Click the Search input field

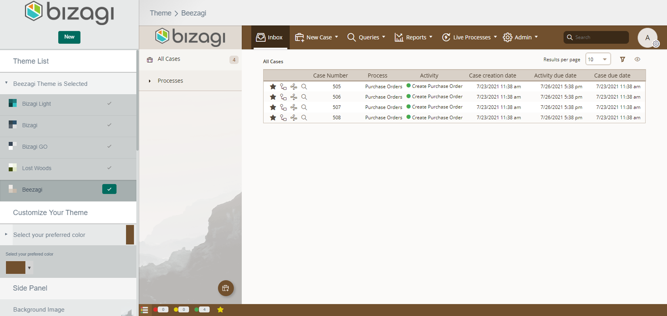click(596, 37)
